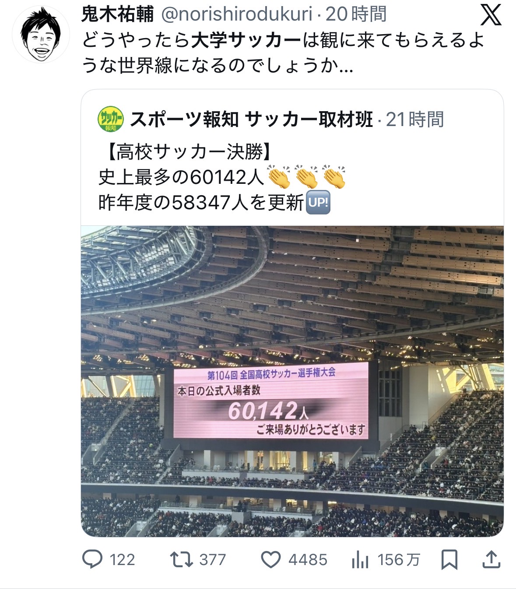Open the @norishirodukuri handle
516x590 pixels.
(x=237, y=14)
